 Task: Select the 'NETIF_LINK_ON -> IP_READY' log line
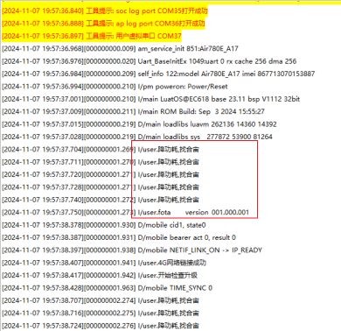(132, 250)
